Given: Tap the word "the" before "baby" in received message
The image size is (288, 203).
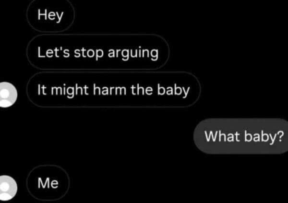Looking at the screenshot, I should [x=142, y=90].
